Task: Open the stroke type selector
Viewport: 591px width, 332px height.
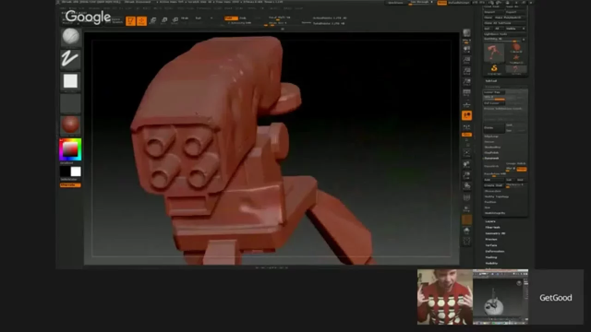Action: (71, 59)
